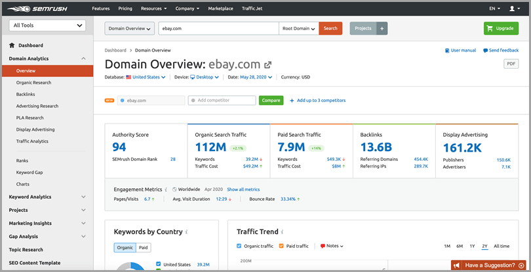Open the Root Domain dropdown
531x272 pixels.
[299, 29]
